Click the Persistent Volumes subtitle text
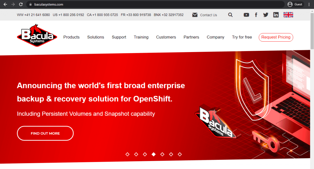 coord(86,114)
